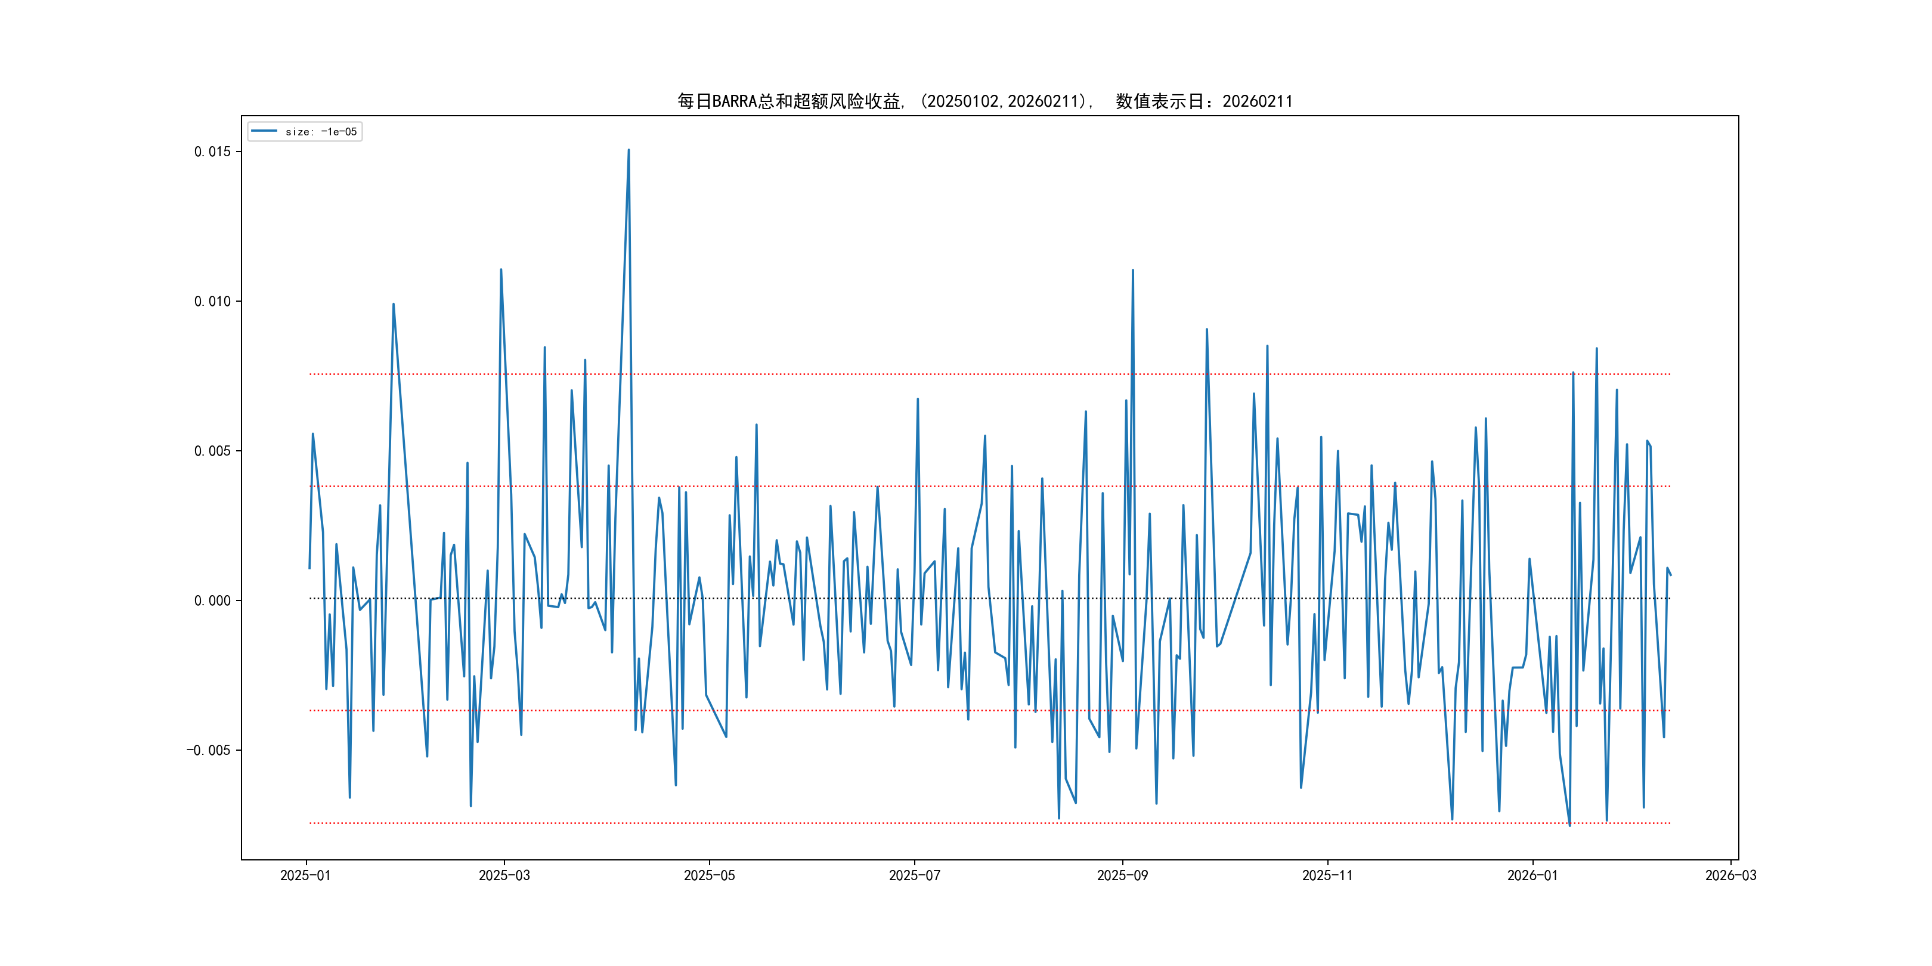Image resolution: width=1932 pixels, height=966 pixels.
Task: Click the 0.000 y-axis tick label
Action: [212, 600]
